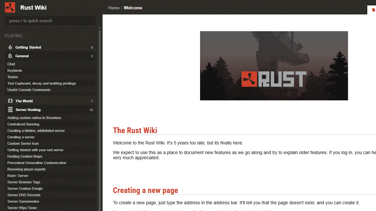Screen dimensions: 376x211
Task: Click The Rust Wiki heading
Action: coord(135,131)
